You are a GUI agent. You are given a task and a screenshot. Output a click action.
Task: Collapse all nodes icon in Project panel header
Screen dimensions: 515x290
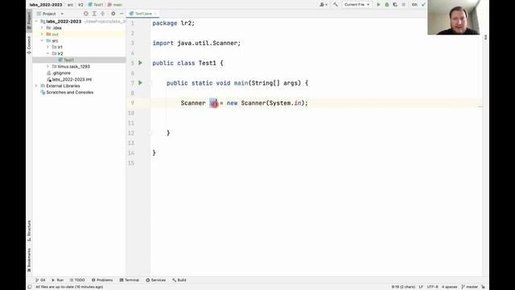pyautogui.click(x=103, y=14)
